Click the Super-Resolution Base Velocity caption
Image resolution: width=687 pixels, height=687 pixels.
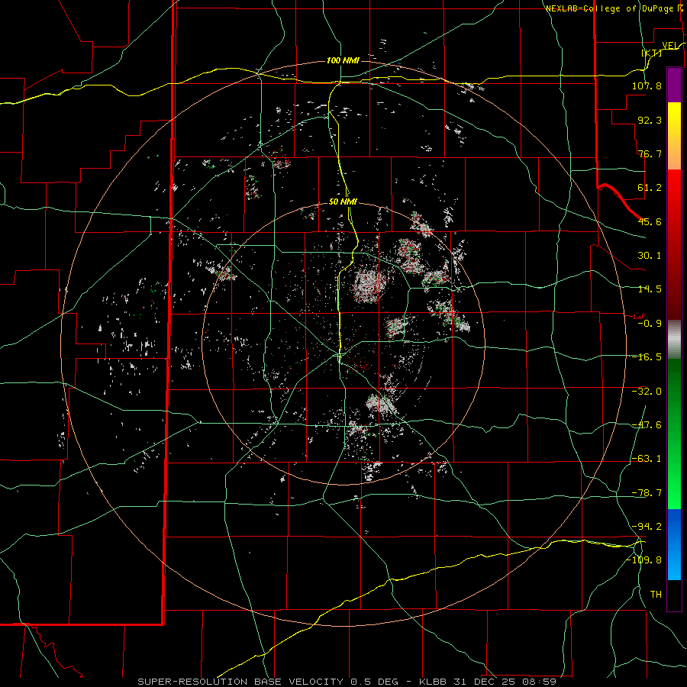[x=347, y=682]
